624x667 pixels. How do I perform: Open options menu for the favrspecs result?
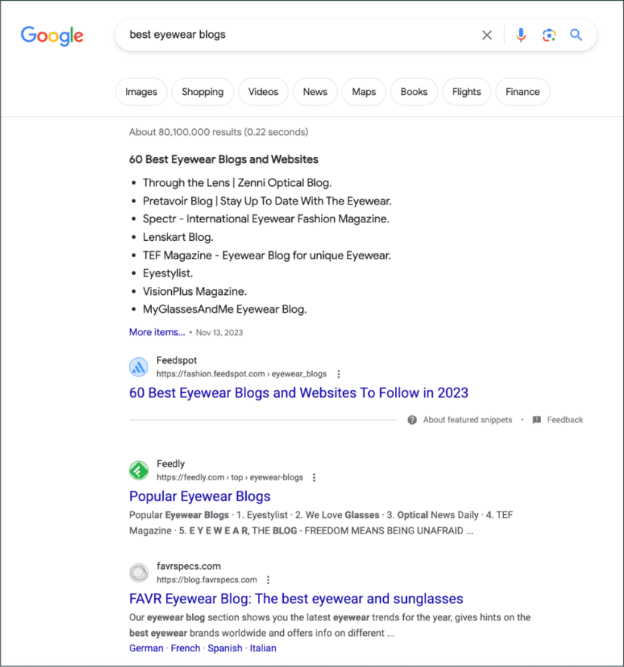pyautogui.click(x=268, y=580)
